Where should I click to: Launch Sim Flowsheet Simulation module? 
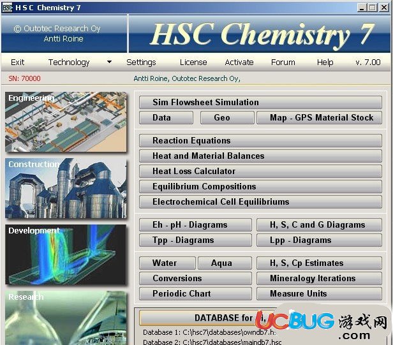pyautogui.click(x=260, y=102)
